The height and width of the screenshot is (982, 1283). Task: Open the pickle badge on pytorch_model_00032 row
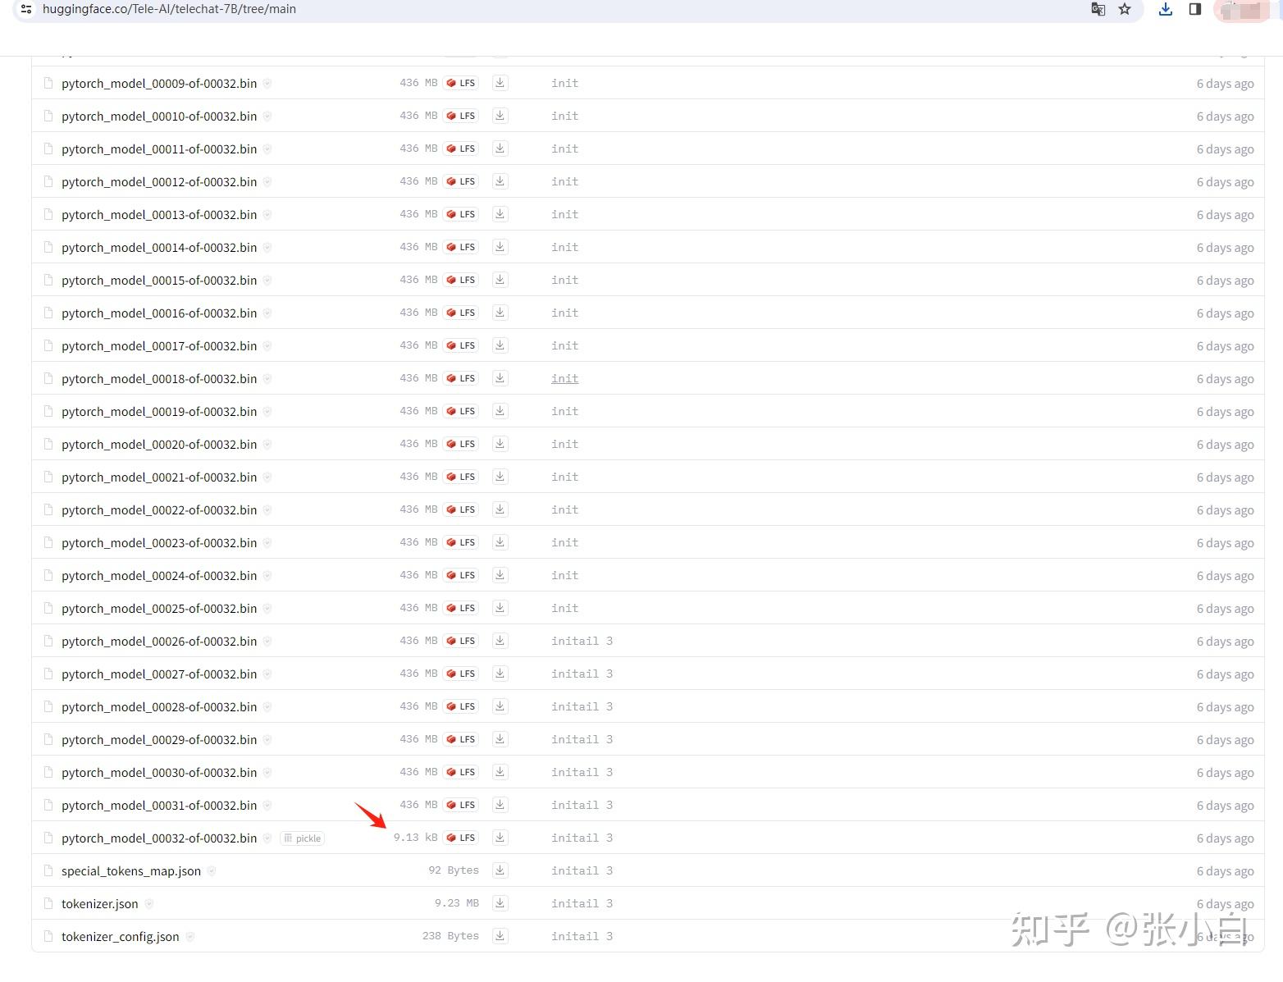[x=303, y=838]
